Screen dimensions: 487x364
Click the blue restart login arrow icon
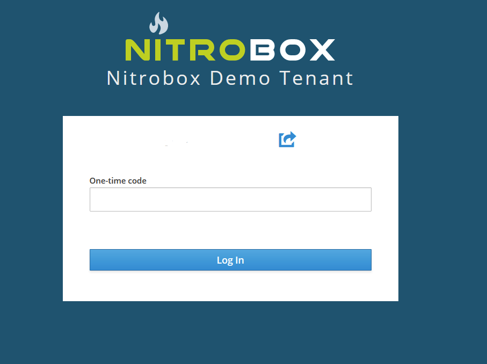[x=287, y=139]
